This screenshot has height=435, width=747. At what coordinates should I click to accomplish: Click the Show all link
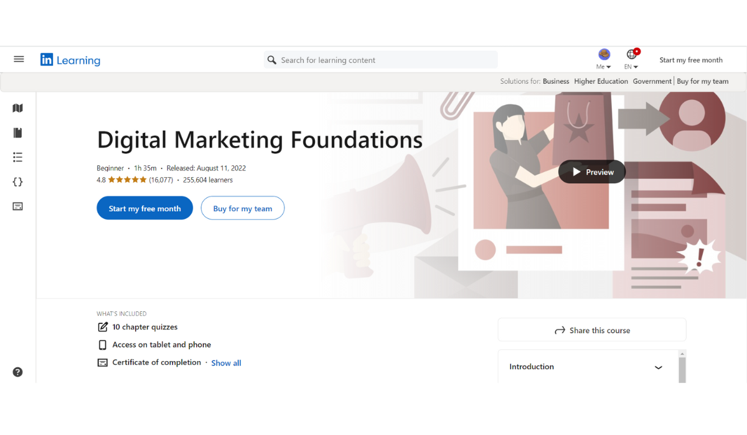[x=226, y=363]
